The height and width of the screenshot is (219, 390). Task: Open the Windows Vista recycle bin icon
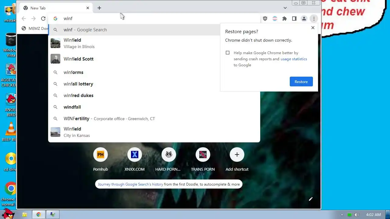pos(10,45)
